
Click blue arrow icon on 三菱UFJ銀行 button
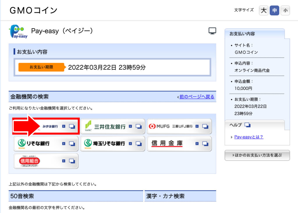pyautogui.click(x=197, y=126)
